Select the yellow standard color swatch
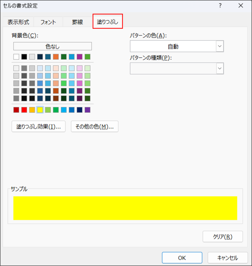252x266 pixels. (x=40, y=110)
